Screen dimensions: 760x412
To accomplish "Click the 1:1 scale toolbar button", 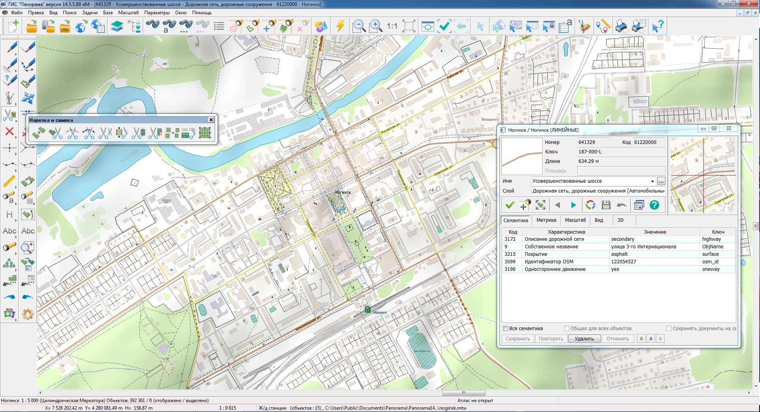I will tap(392, 26).
